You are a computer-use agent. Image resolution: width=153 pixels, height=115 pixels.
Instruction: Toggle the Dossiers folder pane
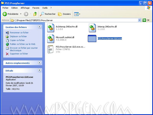[64, 14]
